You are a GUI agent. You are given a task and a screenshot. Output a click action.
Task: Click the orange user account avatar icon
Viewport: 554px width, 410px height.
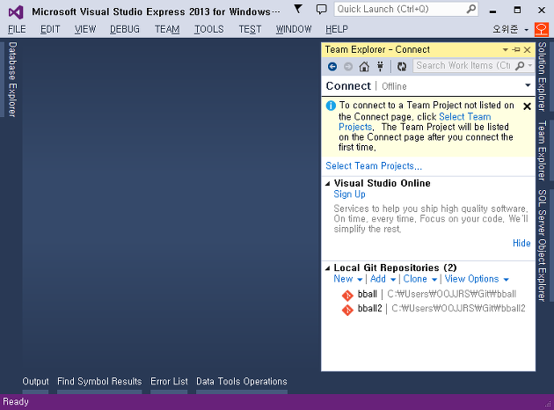542,29
